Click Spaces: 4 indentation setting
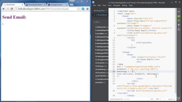Screen dimensions: 182x102 171,99
